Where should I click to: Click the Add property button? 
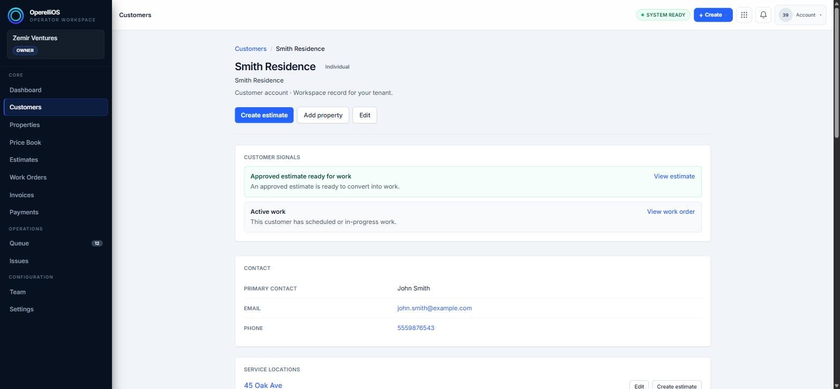pyautogui.click(x=323, y=115)
